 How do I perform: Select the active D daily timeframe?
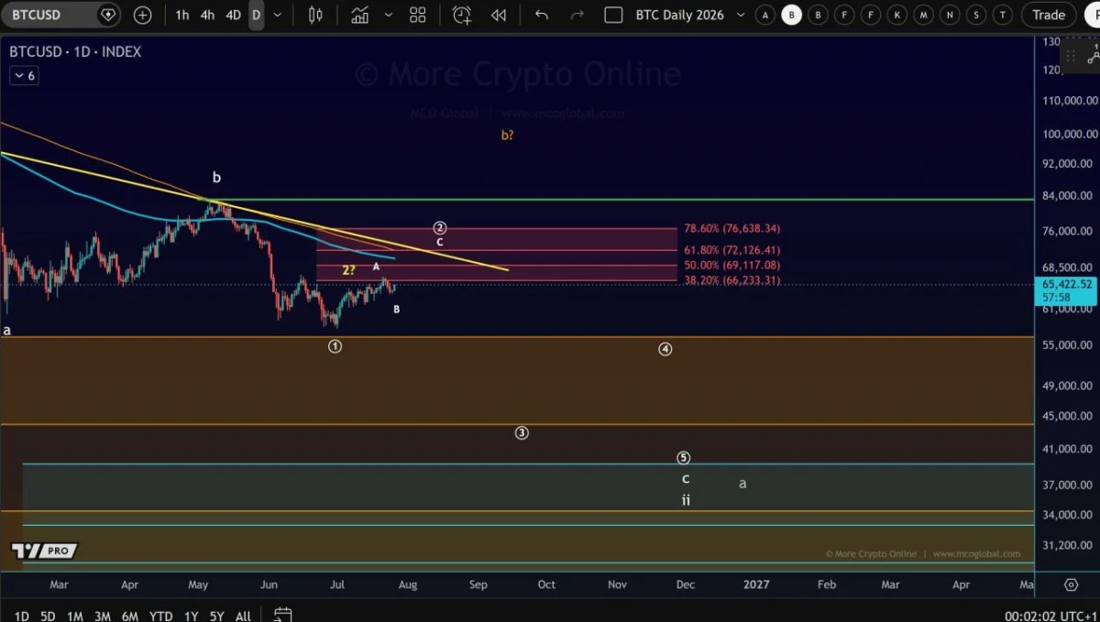[x=256, y=15]
